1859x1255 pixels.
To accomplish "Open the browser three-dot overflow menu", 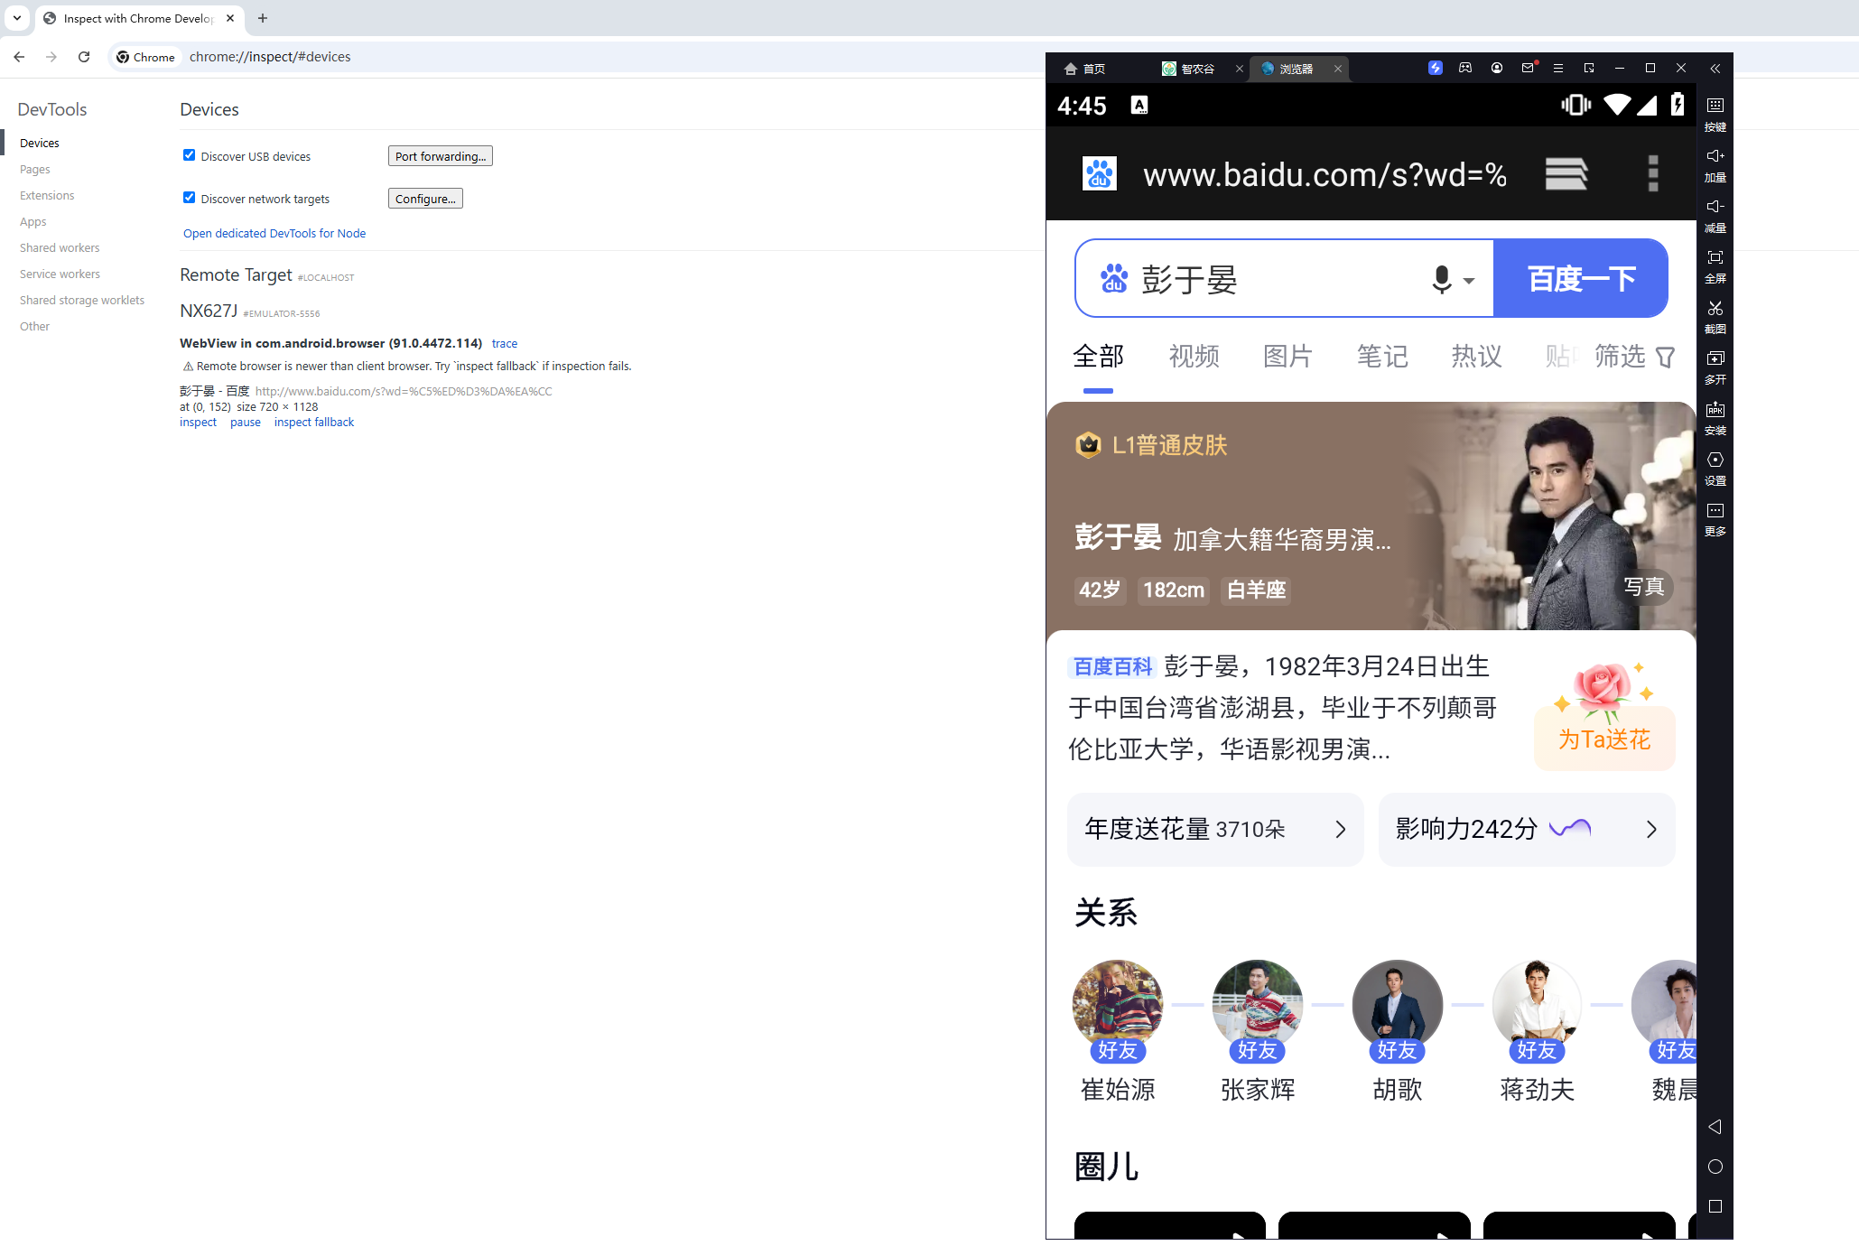I will click(1652, 173).
